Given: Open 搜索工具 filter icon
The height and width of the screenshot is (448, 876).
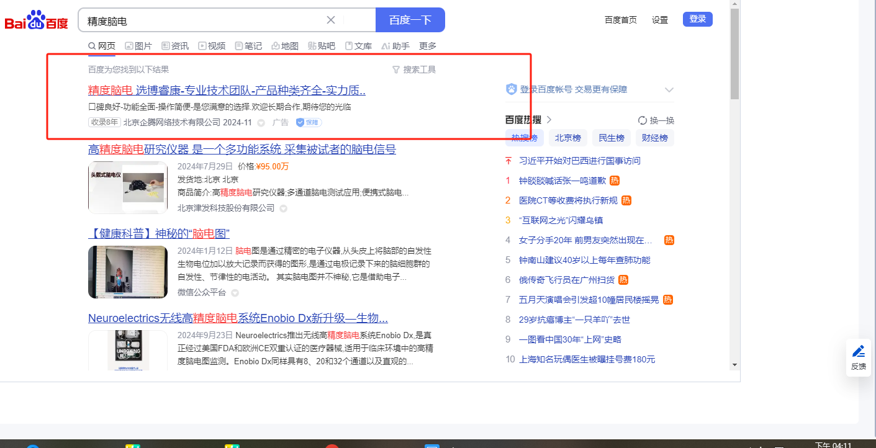Looking at the screenshot, I should coord(396,69).
